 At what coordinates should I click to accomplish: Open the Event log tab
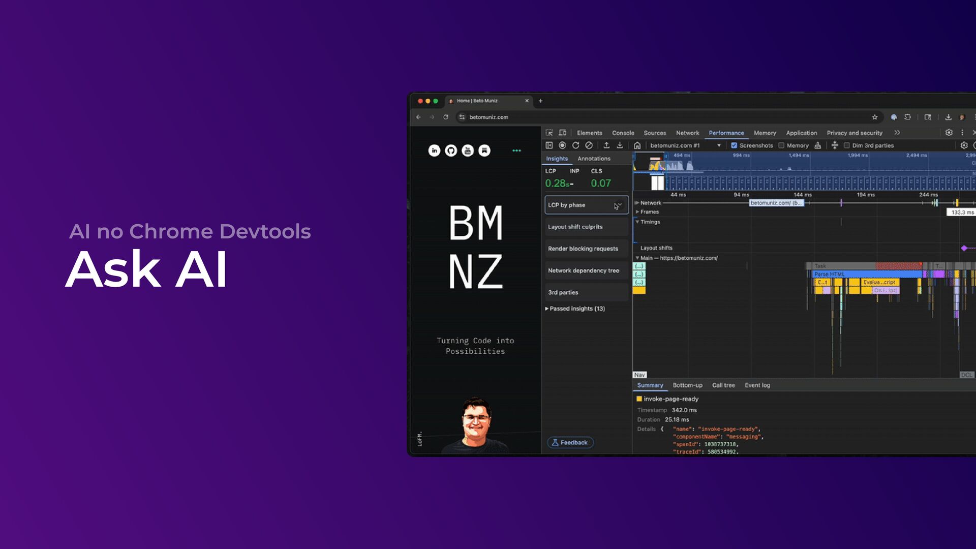click(757, 385)
